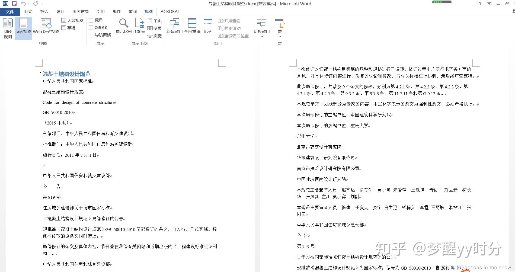Screen dimensions: 515x272
Task: Click 全部重排 (Arrange All)
Action: 192,26
